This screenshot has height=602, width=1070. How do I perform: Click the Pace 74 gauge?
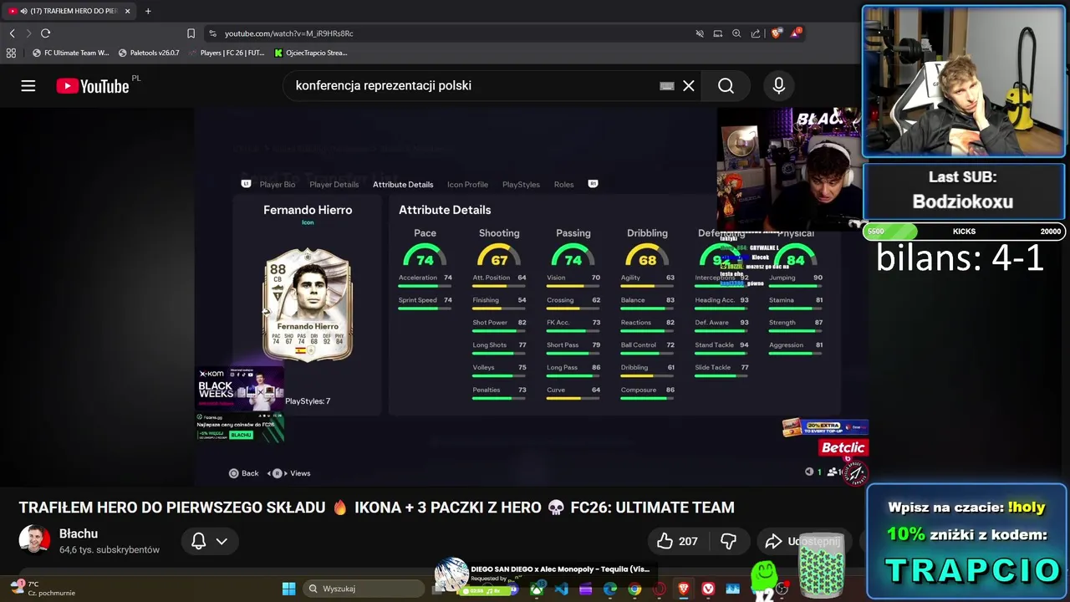click(425, 254)
